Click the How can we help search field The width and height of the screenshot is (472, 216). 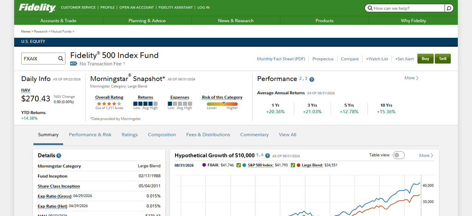click(x=405, y=8)
